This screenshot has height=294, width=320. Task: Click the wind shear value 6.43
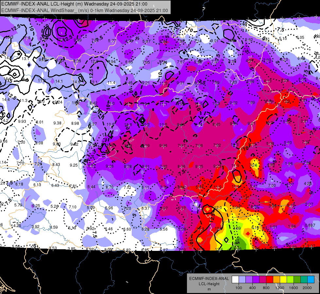[x=55, y=185]
